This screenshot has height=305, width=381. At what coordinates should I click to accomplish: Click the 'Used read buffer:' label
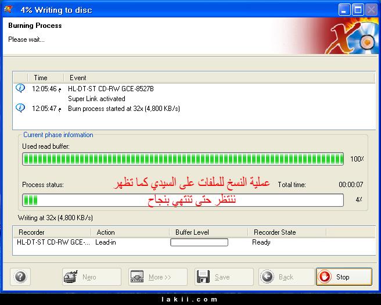pos(46,146)
